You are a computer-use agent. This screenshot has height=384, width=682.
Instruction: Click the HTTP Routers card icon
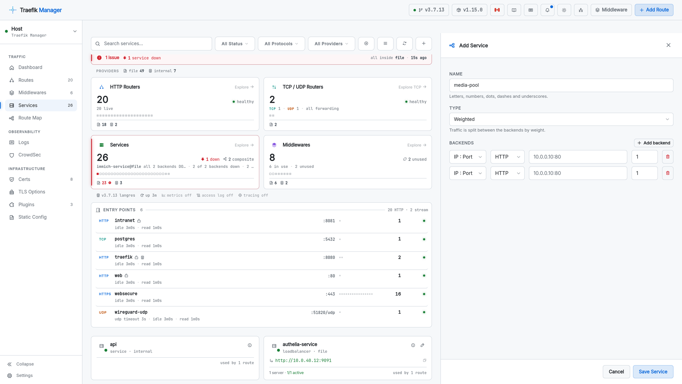coord(102,87)
